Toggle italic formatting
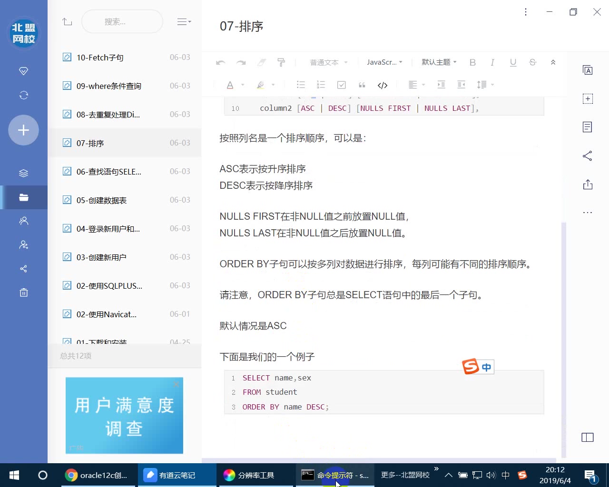 click(x=492, y=62)
